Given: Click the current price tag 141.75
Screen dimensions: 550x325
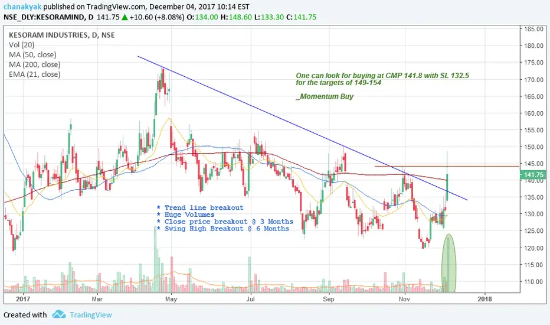Looking at the screenshot, I should 533,175.
